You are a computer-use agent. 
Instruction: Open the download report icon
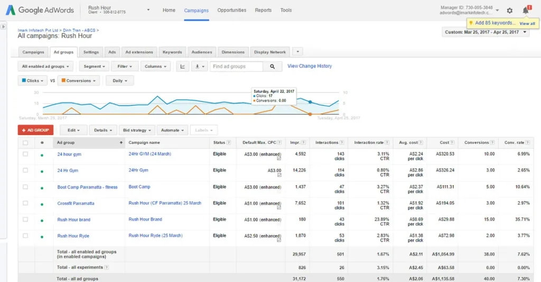coord(200,66)
